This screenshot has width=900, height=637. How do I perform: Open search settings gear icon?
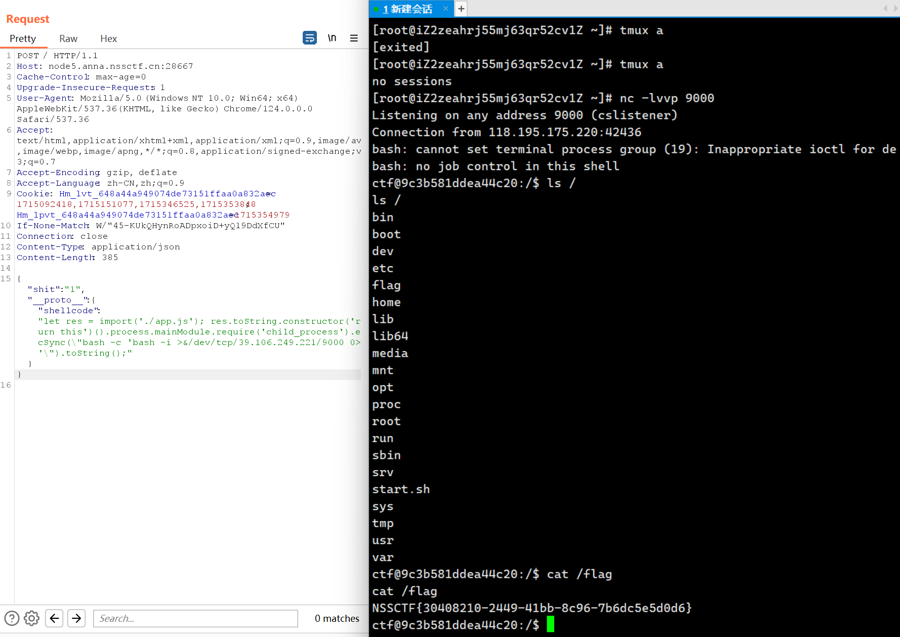point(31,618)
